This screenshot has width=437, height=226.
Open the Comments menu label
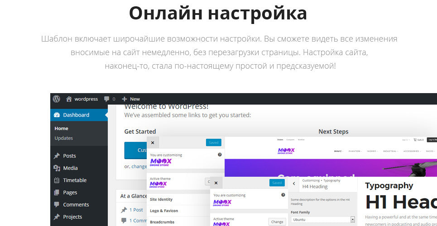coord(76,205)
